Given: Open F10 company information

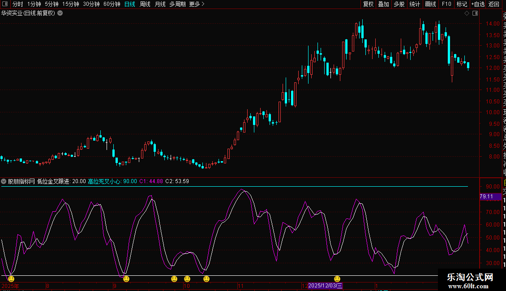Looking at the screenshot, I should click(446, 4).
